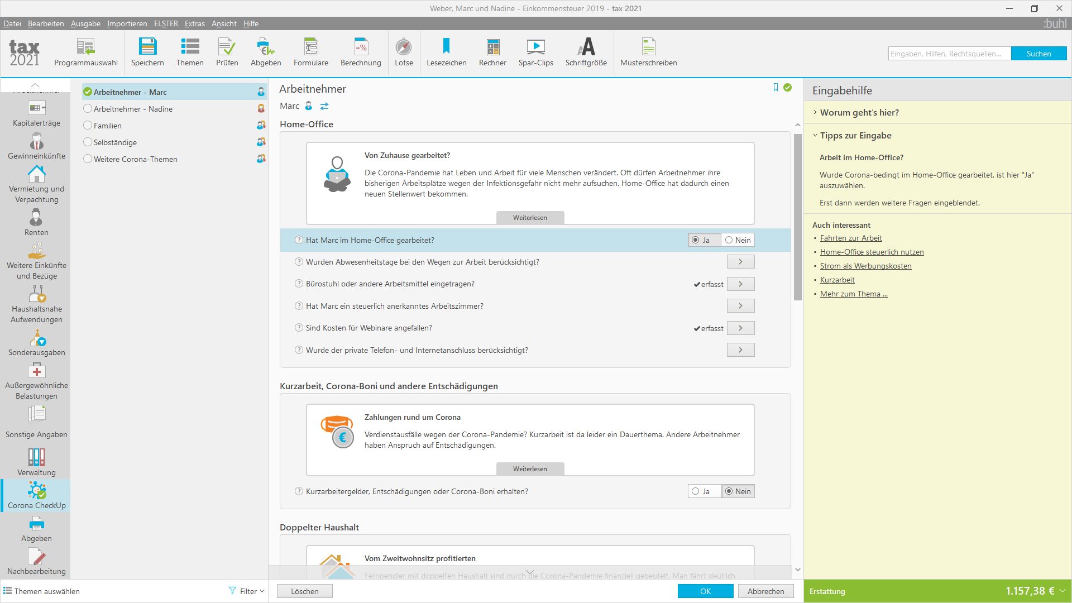This screenshot has width=1072, height=603.
Task: Open Musterschreiben templates
Action: pos(648,52)
